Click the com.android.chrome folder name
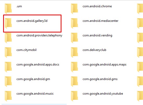Viewport: 143px width, 105px height. click(97, 6)
